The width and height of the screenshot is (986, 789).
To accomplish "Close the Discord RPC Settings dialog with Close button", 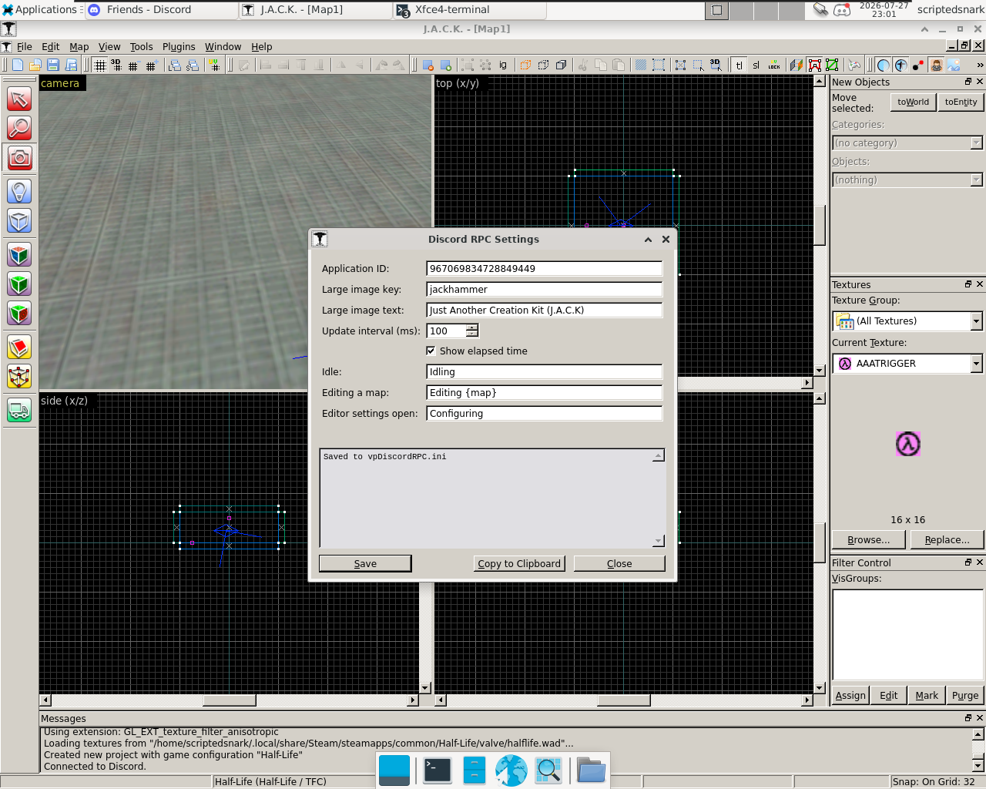I will [x=619, y=563].
